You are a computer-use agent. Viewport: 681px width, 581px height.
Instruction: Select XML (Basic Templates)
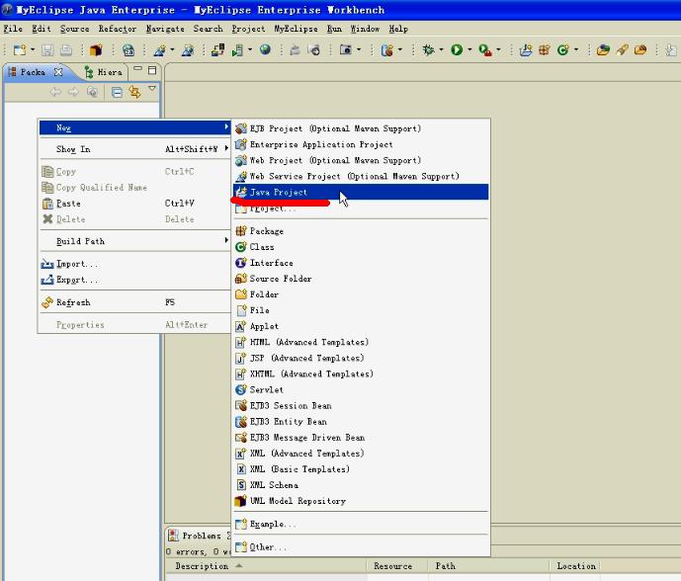[x=361, y=469]
